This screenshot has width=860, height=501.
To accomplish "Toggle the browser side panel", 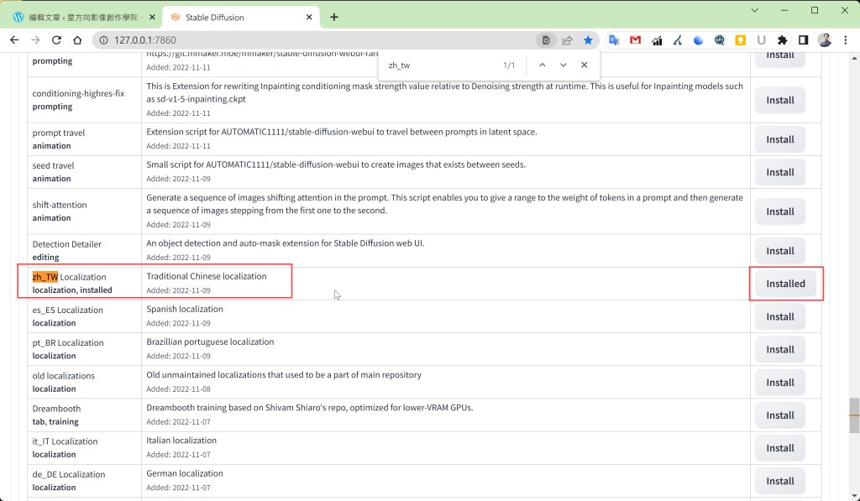I will 804,39.
